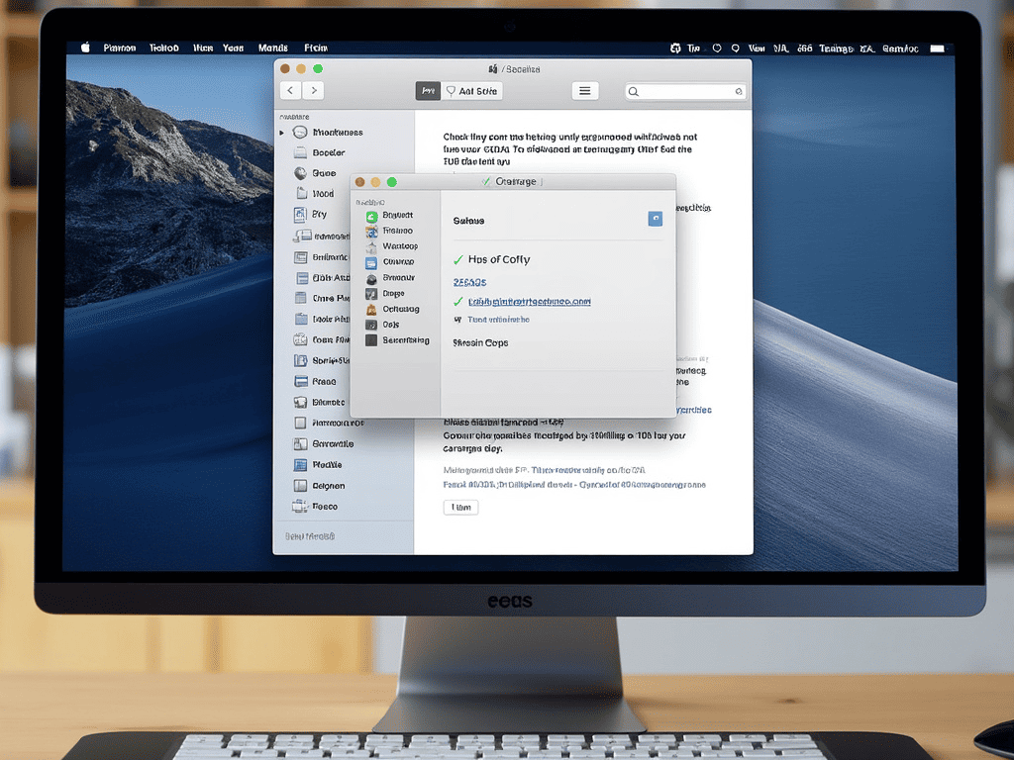Toggle the checkmark beside the underlined email link
1014x760 pixels.
[x=457, y=301]
